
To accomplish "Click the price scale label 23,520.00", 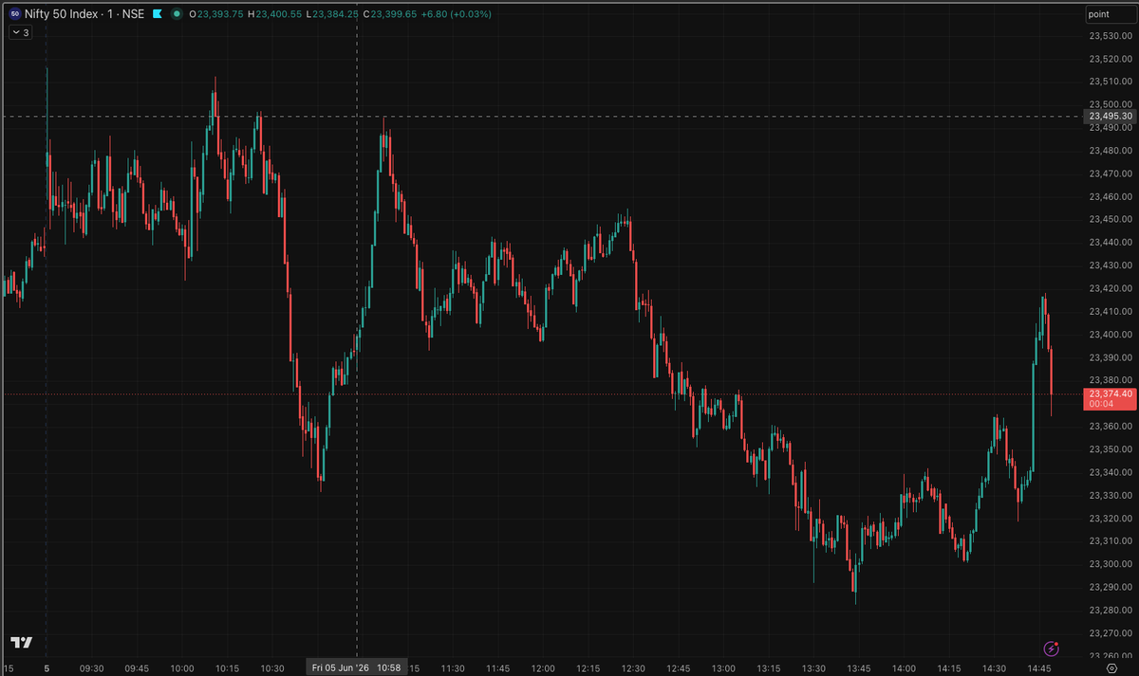I will click(1111, 58).
